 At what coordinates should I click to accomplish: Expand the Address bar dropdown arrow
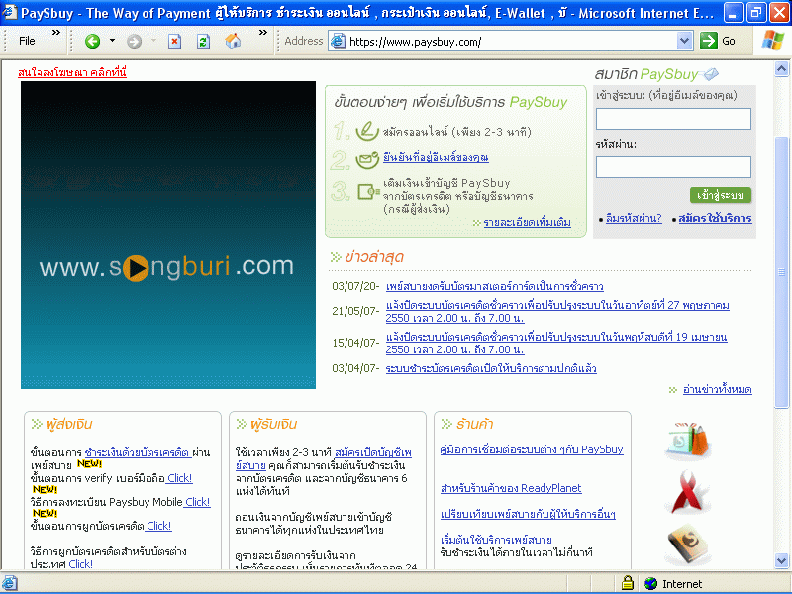tap(684, 41)
